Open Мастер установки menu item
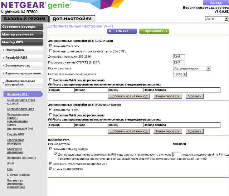This screenshot has width=229, height=196. pos(22,34)
